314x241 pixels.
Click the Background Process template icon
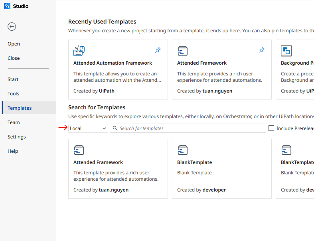(286, 51)
